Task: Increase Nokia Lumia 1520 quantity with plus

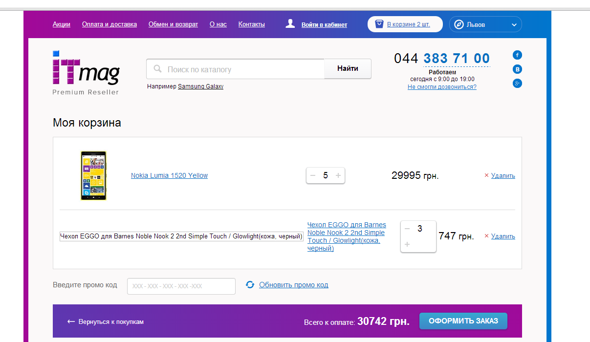Action: tap(338, 175)
